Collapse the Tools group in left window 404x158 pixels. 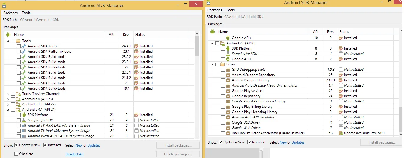[8, 41]
